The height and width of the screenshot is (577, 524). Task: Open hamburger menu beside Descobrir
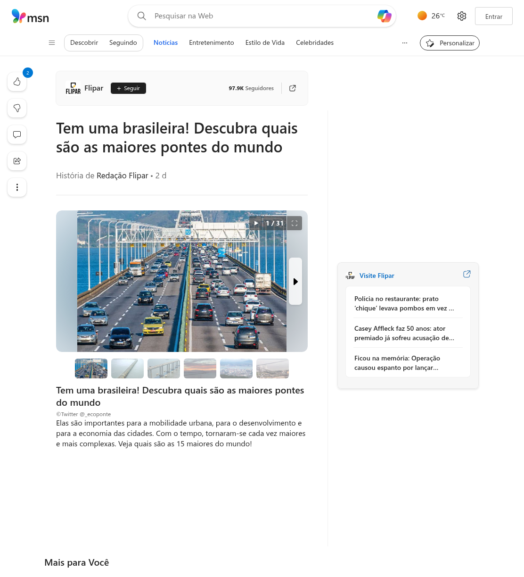[x=52, y=42]
